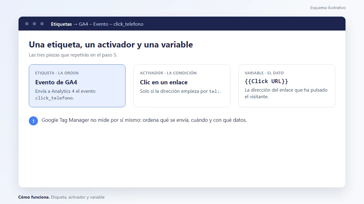Click the Esquema ilustrativo label
Image resolution: width=364 pixels, height=204 pixels.
(328, 8)
